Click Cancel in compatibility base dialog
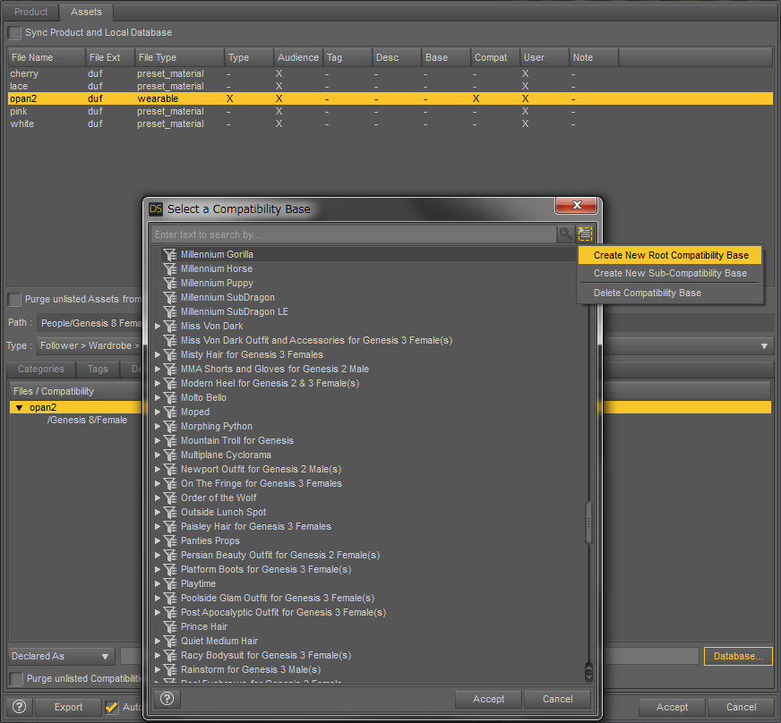 [x=557, y=699]
